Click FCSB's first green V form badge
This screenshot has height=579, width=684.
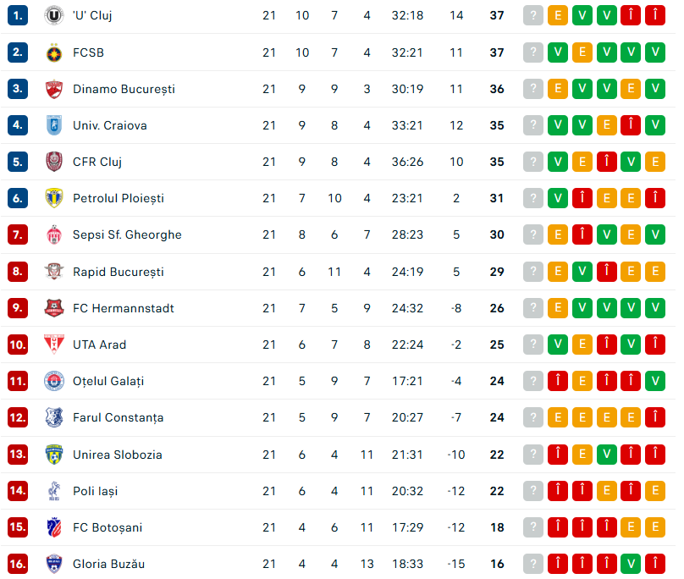pos(558,52)
